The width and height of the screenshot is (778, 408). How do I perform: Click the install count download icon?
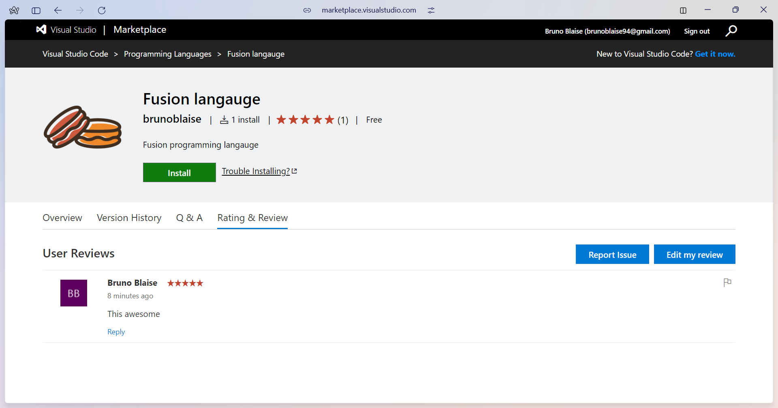pos(224,120)
